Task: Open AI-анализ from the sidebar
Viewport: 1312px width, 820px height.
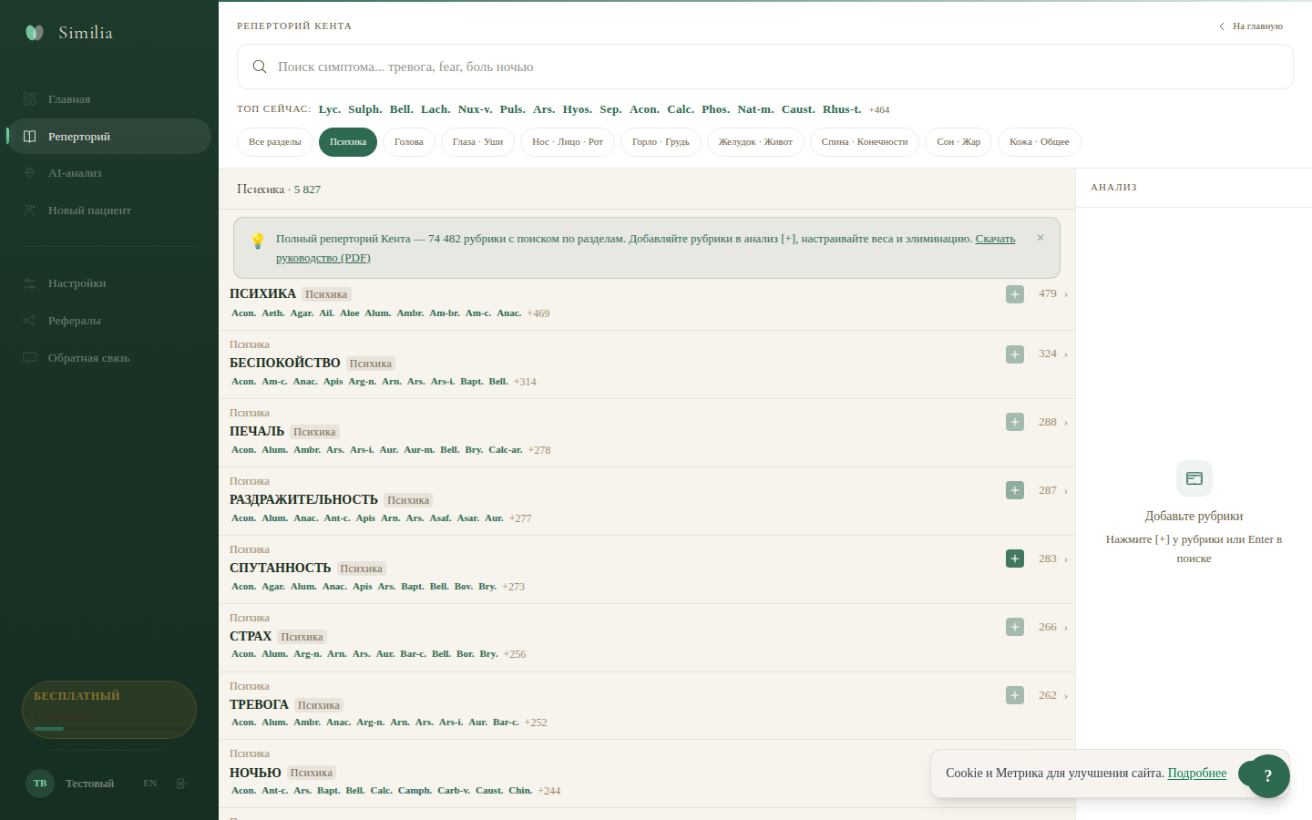Action: (x=75, y=173)
